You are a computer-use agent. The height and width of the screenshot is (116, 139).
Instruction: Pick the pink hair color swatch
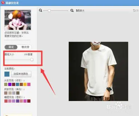(x=29, y=84)
